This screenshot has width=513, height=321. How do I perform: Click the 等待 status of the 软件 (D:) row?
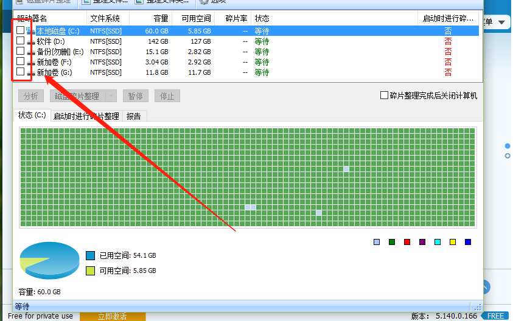pyautogui.click(x=262, y=41)
